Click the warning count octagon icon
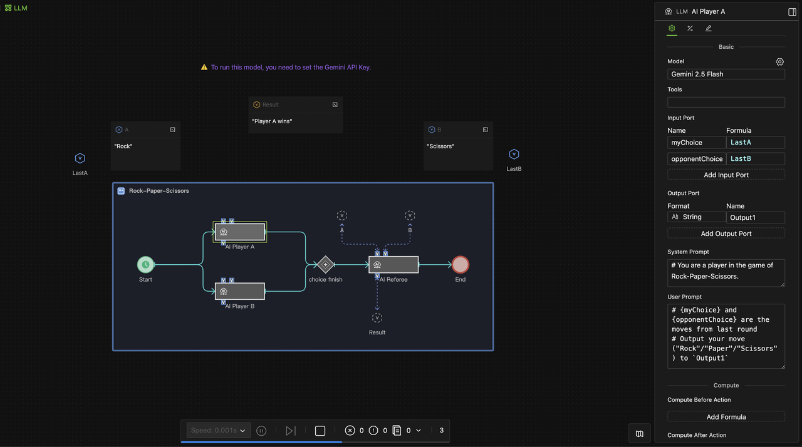The image size is (802, 447). pyautogui.click(x=373, y=431)
